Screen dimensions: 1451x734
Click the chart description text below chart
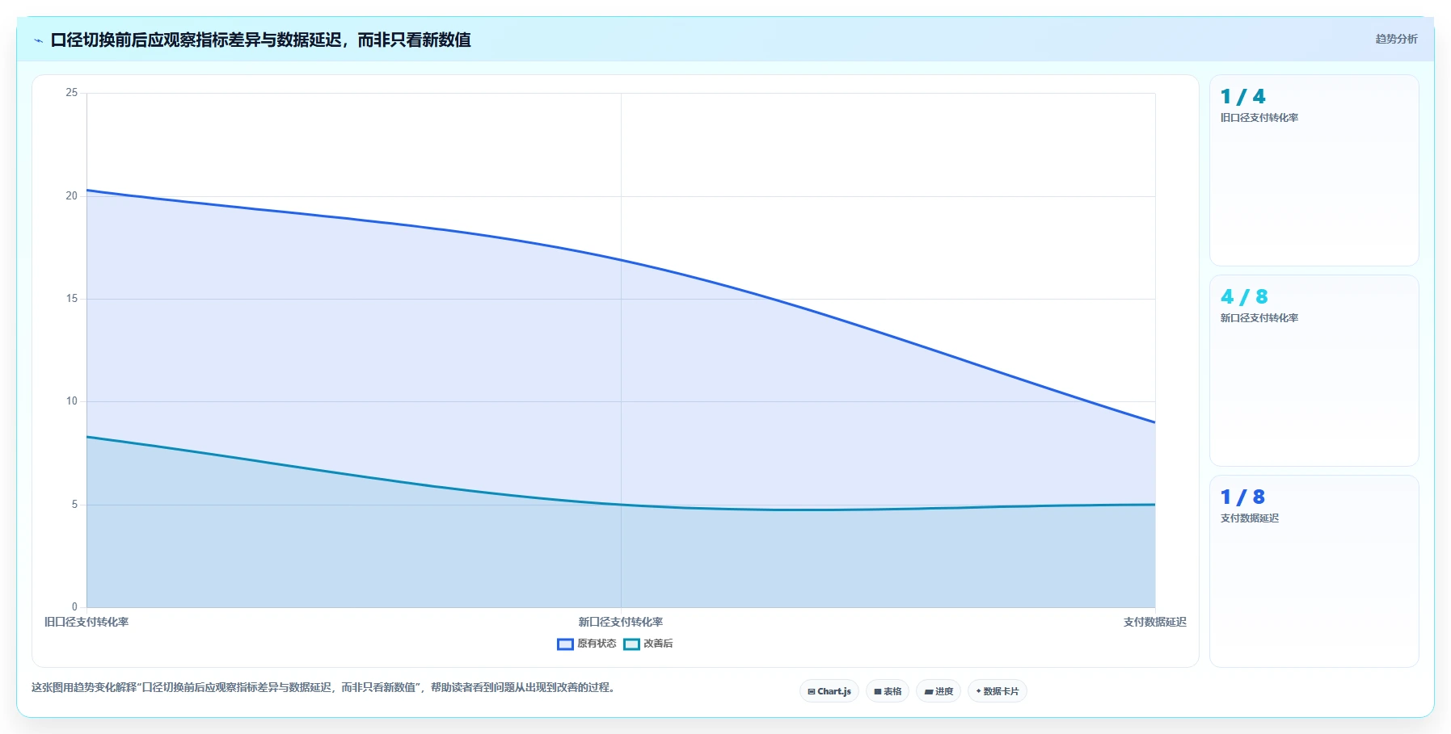(323, 688)
